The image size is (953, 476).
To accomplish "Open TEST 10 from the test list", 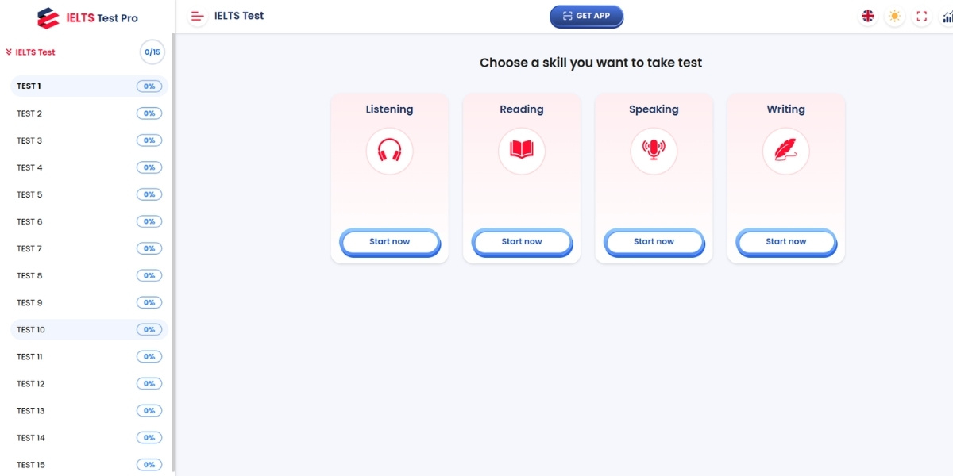I will tap(31, 329).
